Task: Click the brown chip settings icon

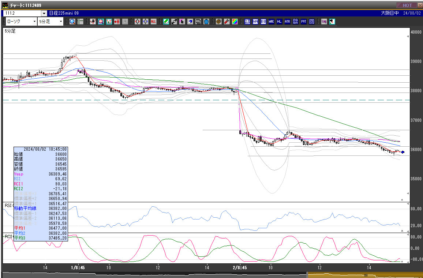Action: [218, 22]
